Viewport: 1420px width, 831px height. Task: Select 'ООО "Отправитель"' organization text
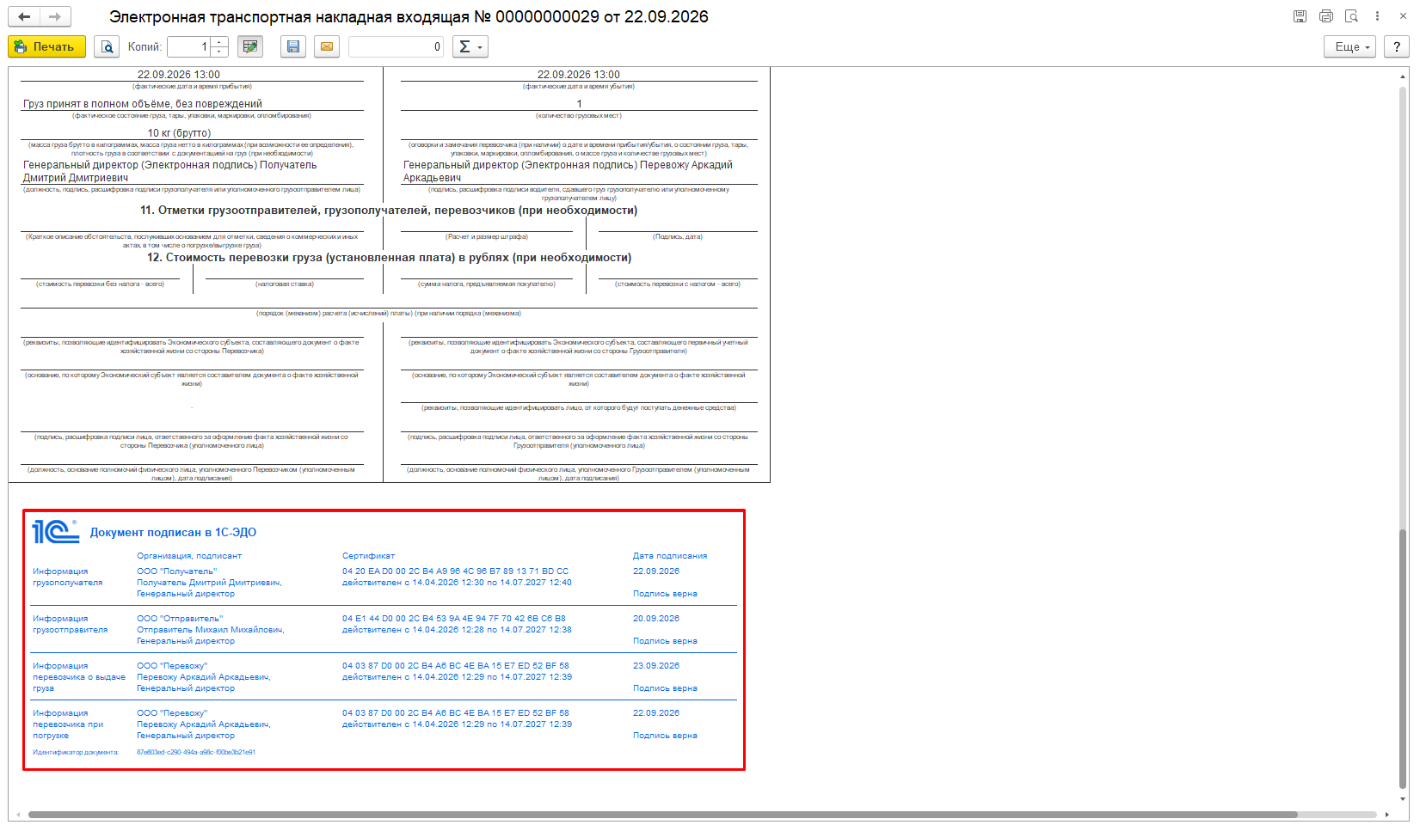pos(180,619)
